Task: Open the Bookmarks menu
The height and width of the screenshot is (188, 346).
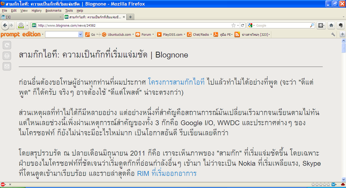Action: coord(53,10)
